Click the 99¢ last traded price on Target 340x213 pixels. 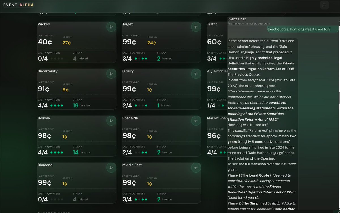[129, 42]
